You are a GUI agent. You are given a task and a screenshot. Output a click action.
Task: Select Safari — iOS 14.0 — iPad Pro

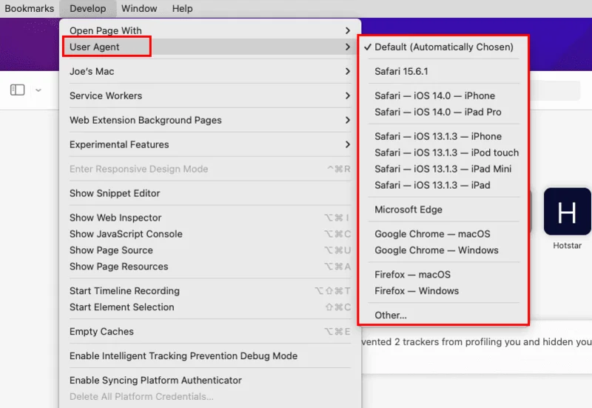(x=437, y=112)
